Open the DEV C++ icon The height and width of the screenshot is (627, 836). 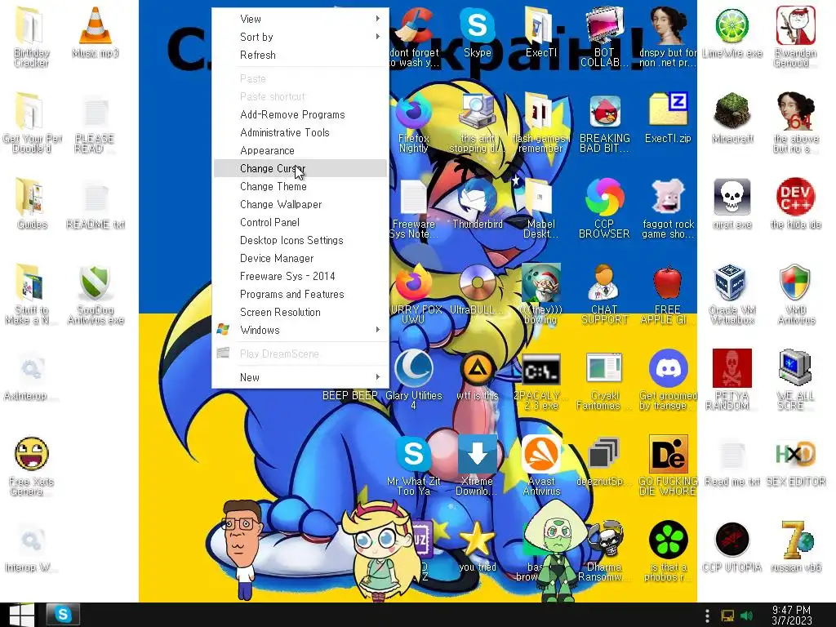[795, 198]
